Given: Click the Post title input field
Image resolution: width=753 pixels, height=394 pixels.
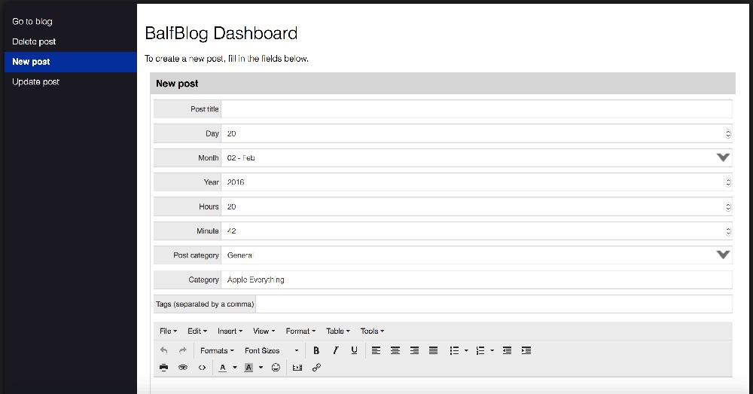Looking at the screenshot, I should pyautogui.click(x=476, y=109).
